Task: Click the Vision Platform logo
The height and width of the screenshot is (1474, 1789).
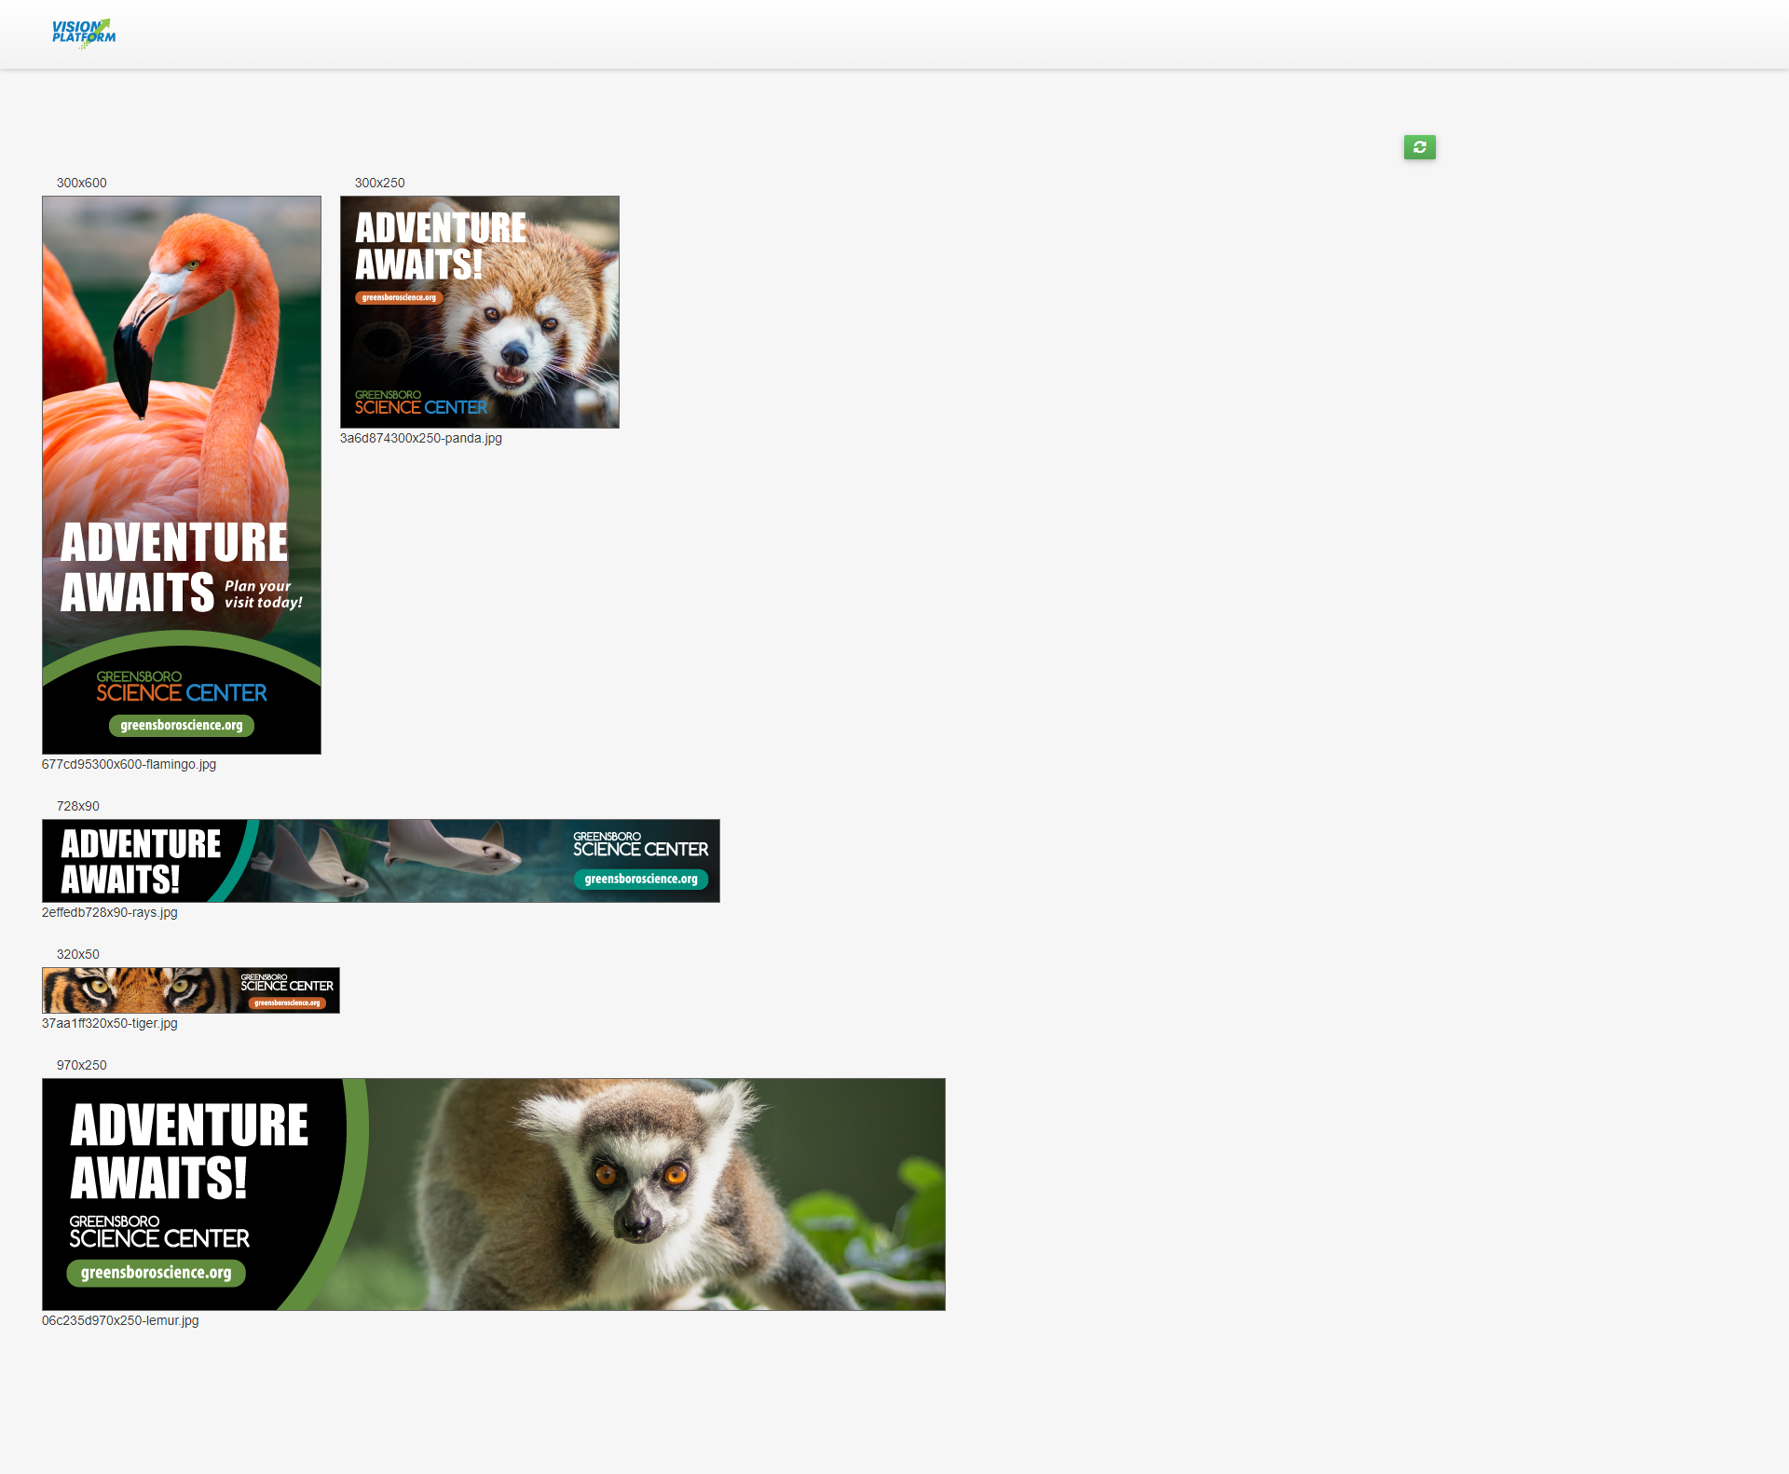Action: [x=84, y=33]
